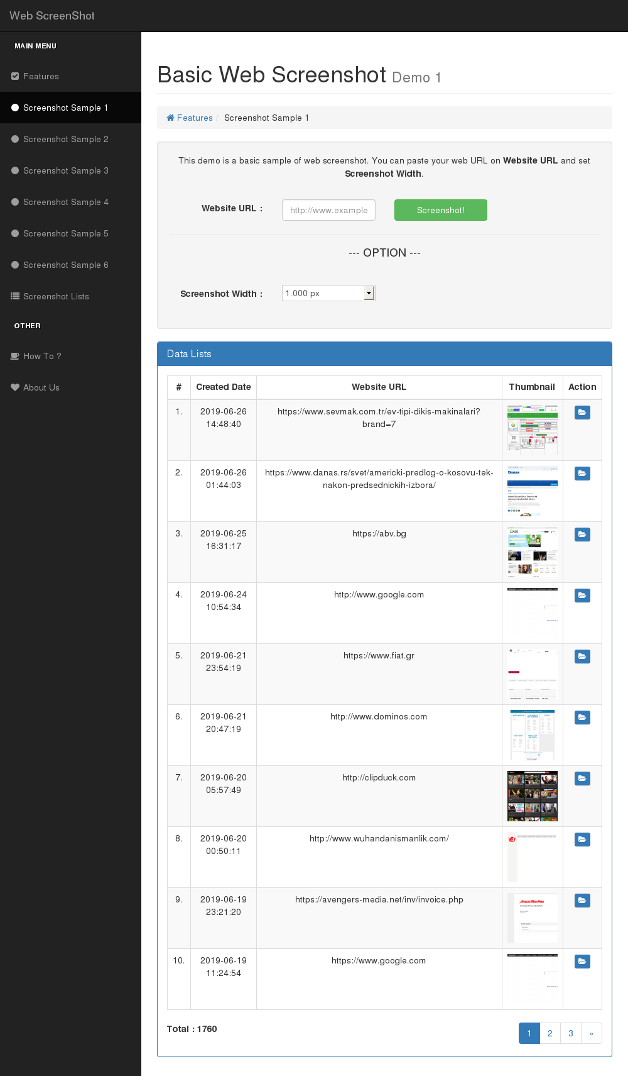Select current pagination page 1
Screen dimensions: 628x1076
click(x=529, y=1033)
